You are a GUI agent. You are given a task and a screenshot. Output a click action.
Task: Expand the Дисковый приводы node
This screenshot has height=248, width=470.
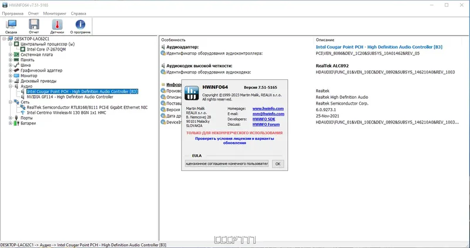[x=11, y=81]
